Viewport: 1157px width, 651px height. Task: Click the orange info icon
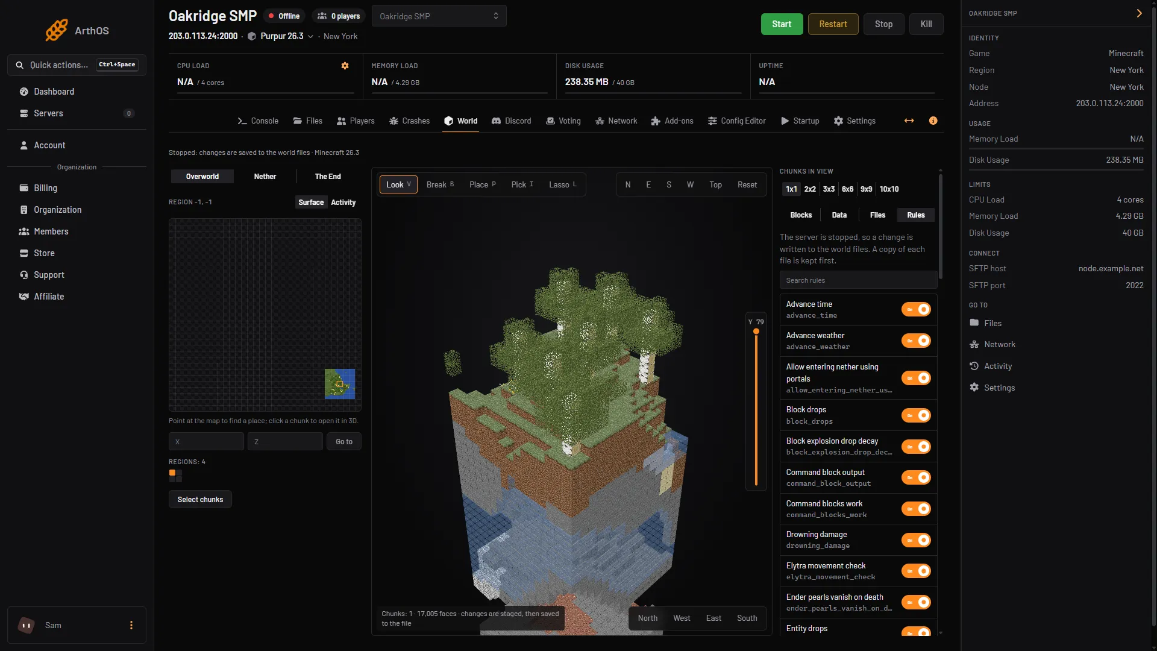[x=933, y=121]
